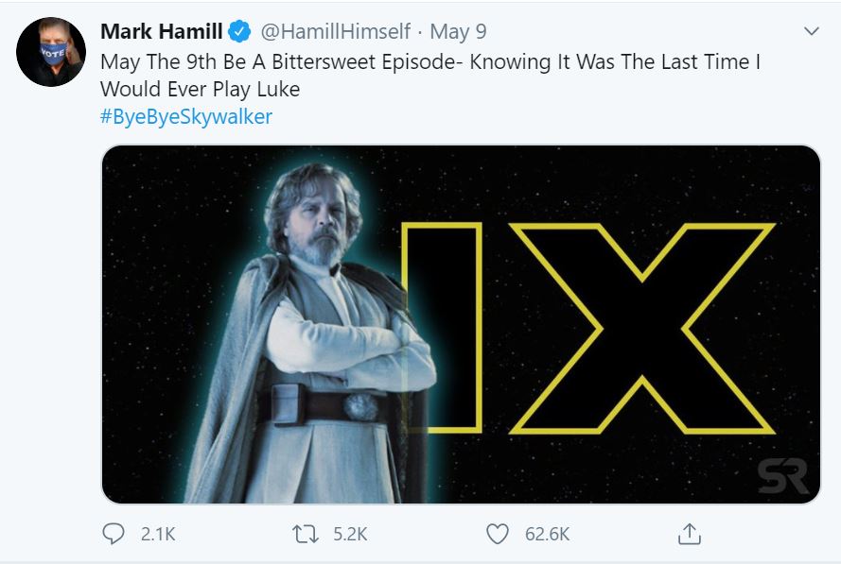This screenshot has height=564, width=841.
Task: Click the SR watermark in the image
Action: pyautogui.click(x=782, y=477)
